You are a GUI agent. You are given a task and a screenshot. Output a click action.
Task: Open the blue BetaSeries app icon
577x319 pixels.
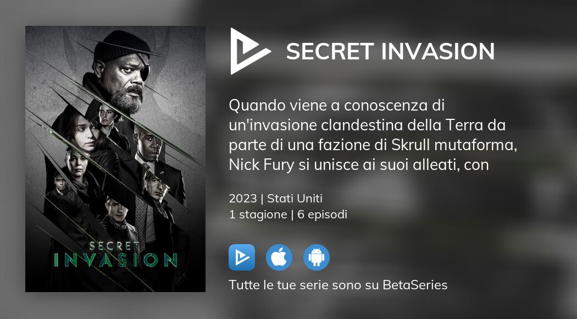pyautogui.click(x=242, y=257)
